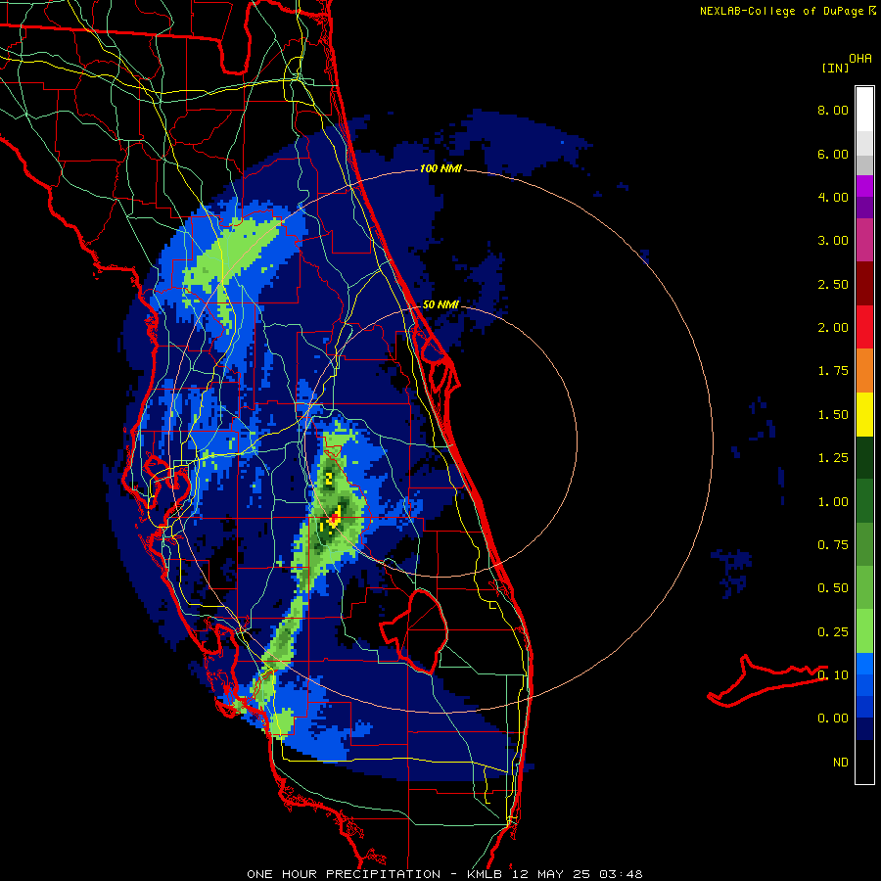The height and width of the screenshot is (881, 881).
Task: Select the 6.00 legend value
Action: pyautogui.click(x=833, y=154)
